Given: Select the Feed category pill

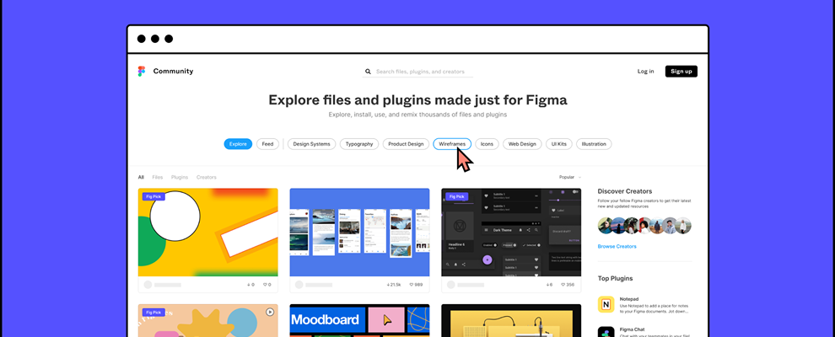Looking at the screenshot, I should [x=267, y=144].
